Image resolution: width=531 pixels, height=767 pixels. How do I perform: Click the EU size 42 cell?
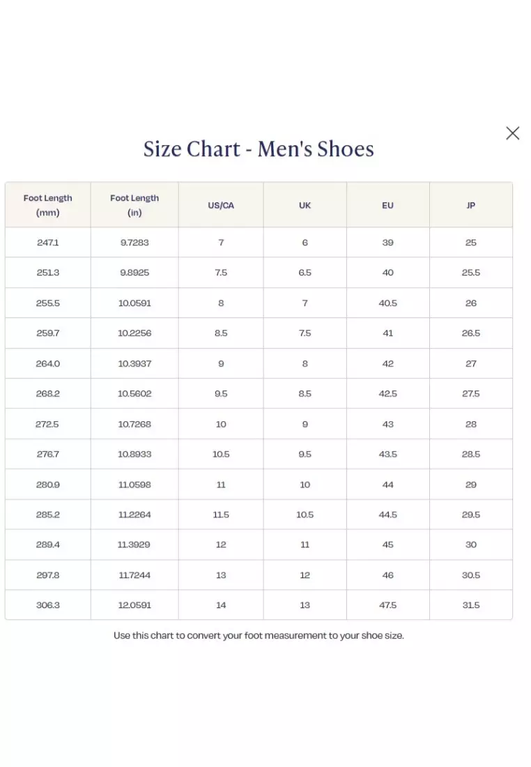tap(387, 363)
